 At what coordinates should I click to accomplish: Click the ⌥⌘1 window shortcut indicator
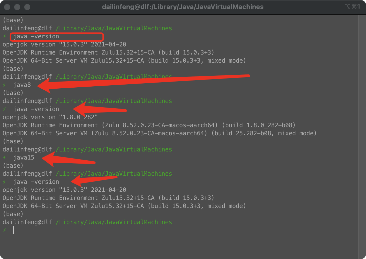tap(352, 7)
